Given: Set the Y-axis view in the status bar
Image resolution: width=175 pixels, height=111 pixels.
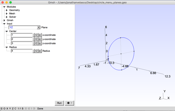Looking at the screenshot, I should 10,109.
